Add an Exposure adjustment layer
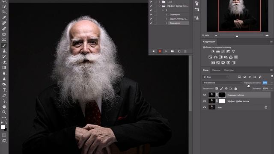274x154 pixels. click(228, 51)
